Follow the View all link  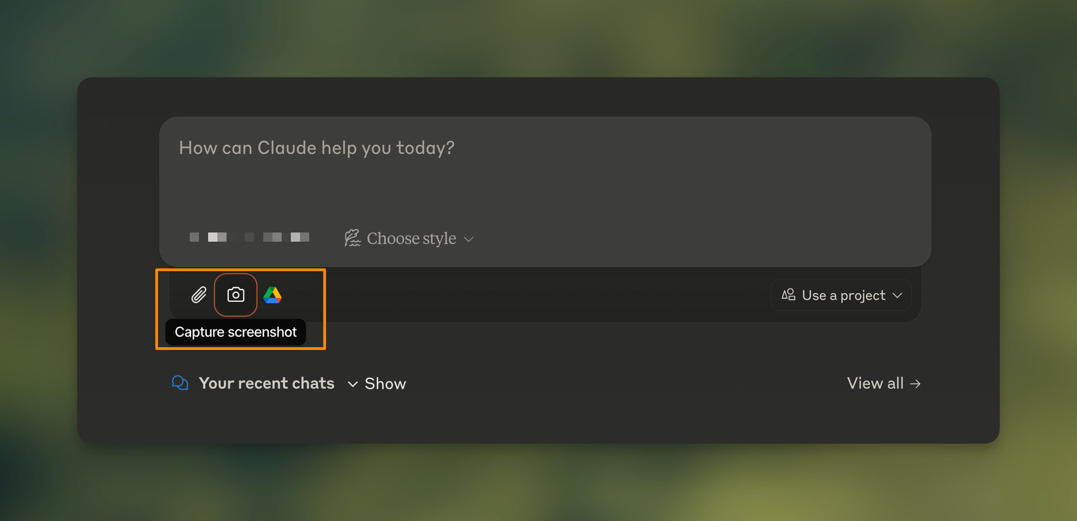(x=884, y=383)
